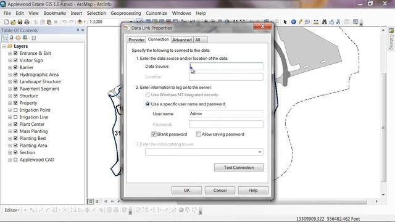Uncheck the Blank password checkbox
Viewport: 395px width, 222px height.
coord(154,134)
